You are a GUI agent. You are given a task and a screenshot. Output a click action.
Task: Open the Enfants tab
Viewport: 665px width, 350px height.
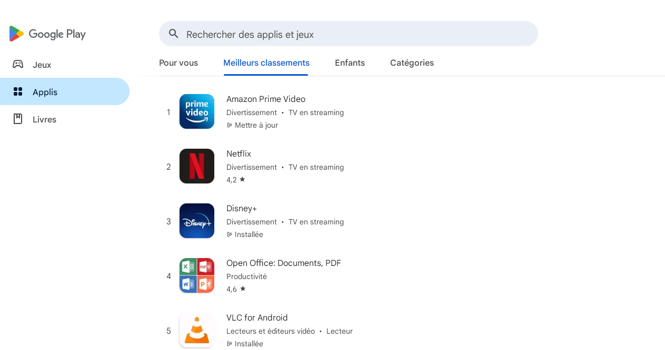pyautogui.click(x=350, y=63)
